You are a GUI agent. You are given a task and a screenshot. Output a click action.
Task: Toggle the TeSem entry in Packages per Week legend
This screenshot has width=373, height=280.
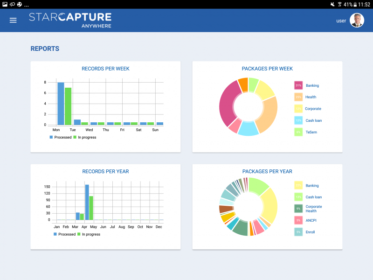click(312, 132)
